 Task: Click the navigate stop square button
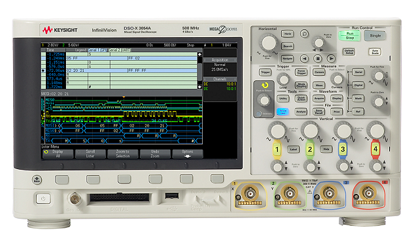click(x=318, y=58)
